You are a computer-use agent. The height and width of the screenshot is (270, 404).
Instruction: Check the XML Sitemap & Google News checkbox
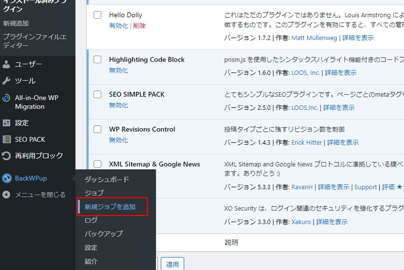pyautogui.click(x=97, y=164)
